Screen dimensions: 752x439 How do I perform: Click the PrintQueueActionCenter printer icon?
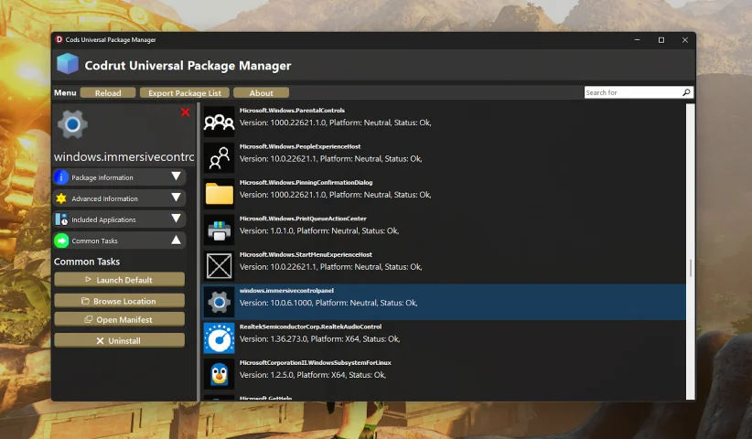pyautogui.click(x=220, y=230)
